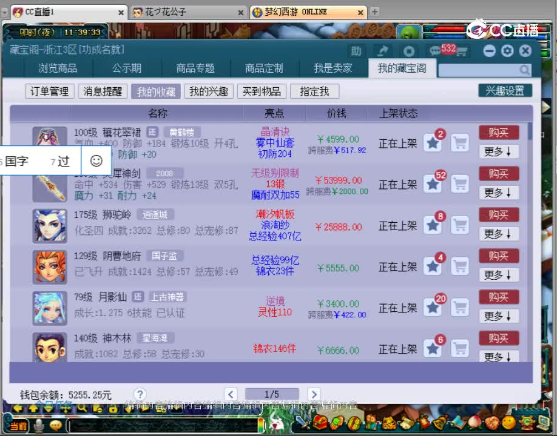
Task: Switch to 我是卖家 tab
Action: (333, 68)
